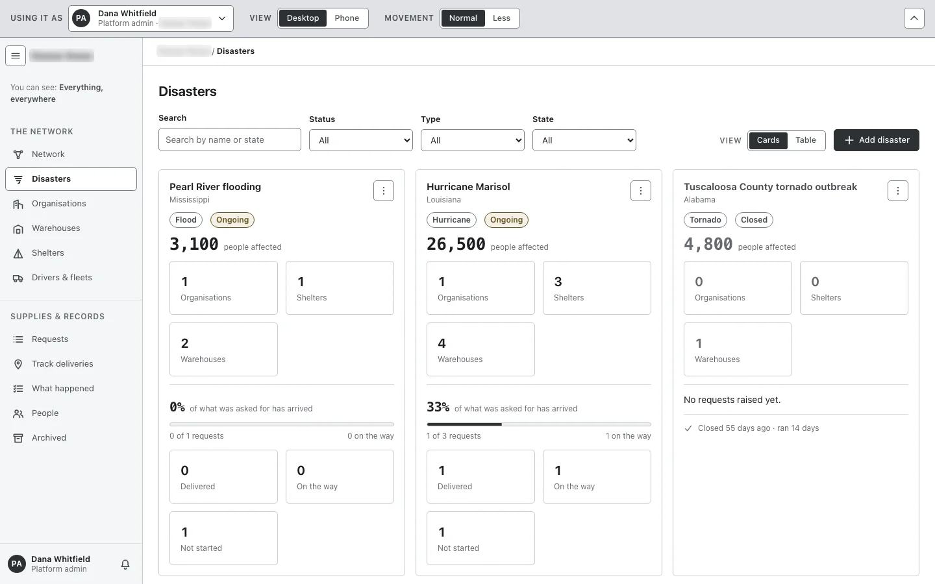The height and width of the screenshot is (584, 935).
Task: Click the PA avatar in the user switcher
Action: click(x=81, y=18)
